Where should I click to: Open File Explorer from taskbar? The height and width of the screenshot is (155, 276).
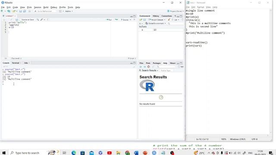pyautogui.click(x=118, y=153)
